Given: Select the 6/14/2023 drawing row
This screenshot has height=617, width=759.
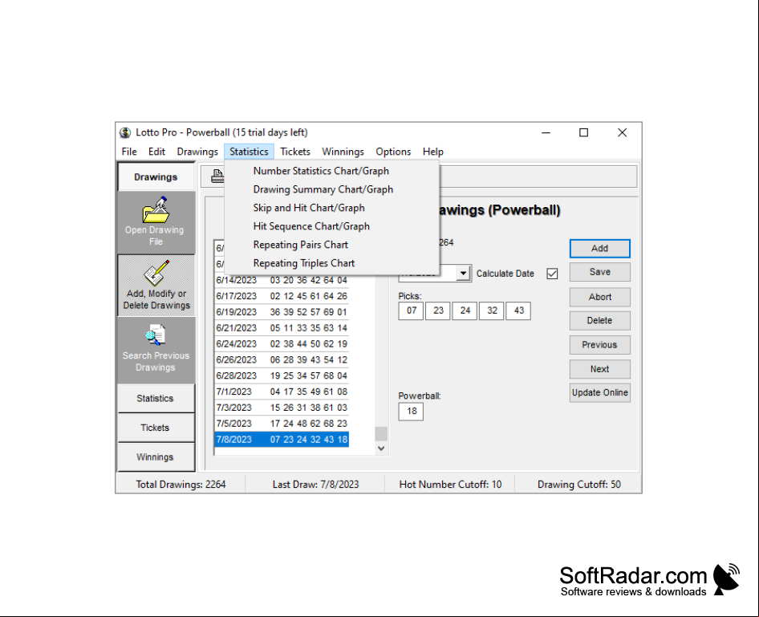Looking at the screenshot, I should click(282, 280).
